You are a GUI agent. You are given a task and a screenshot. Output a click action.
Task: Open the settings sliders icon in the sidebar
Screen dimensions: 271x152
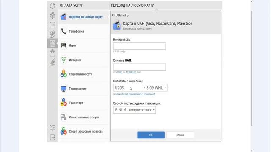coord(53,128)
